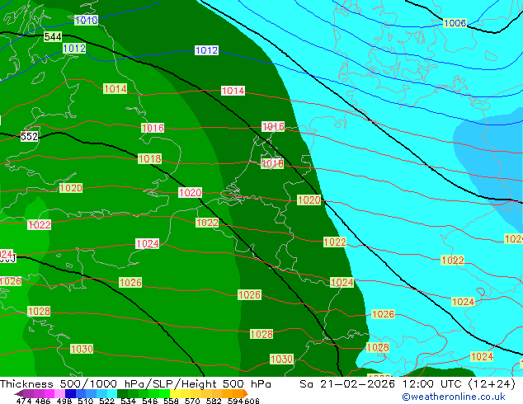Pick the first yellow swatch after green
This screenshot has width=523, height=404.
(175, 393)
